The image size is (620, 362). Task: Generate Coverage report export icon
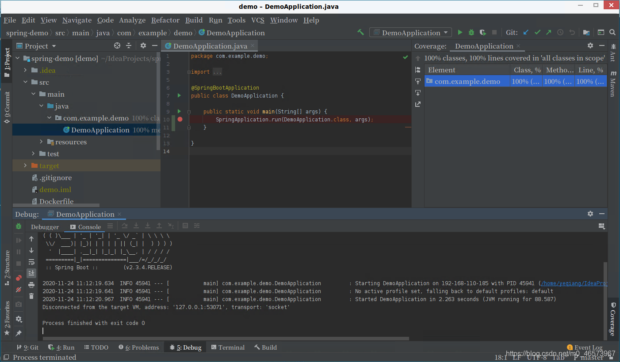tap(418, 104)
